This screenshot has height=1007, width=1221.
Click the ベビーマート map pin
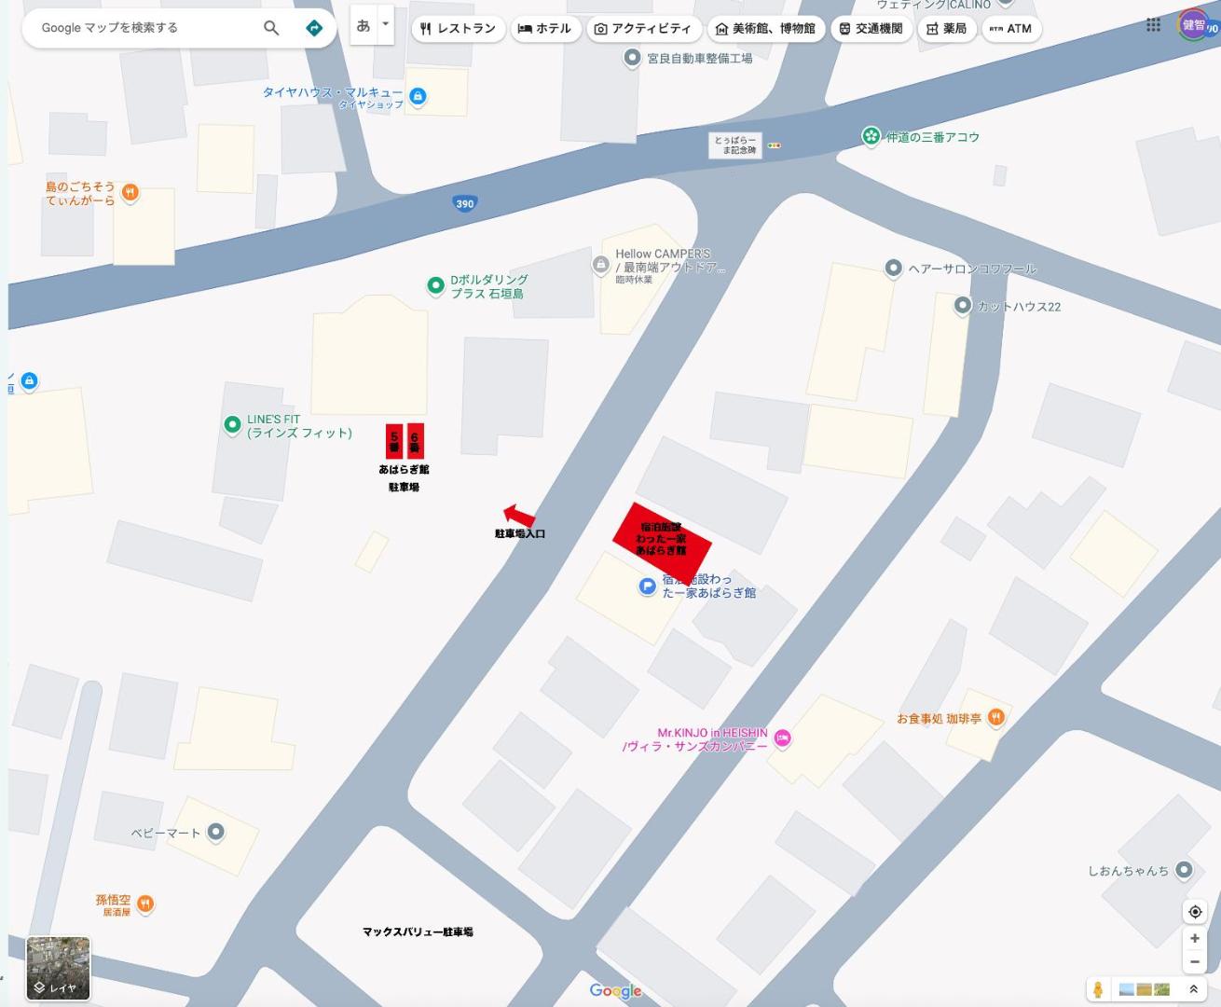click(x=216, y=832)
